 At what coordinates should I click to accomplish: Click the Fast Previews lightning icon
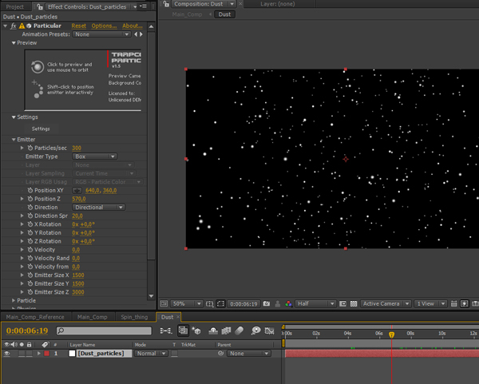pyautogui.click(x=465, y=303)
